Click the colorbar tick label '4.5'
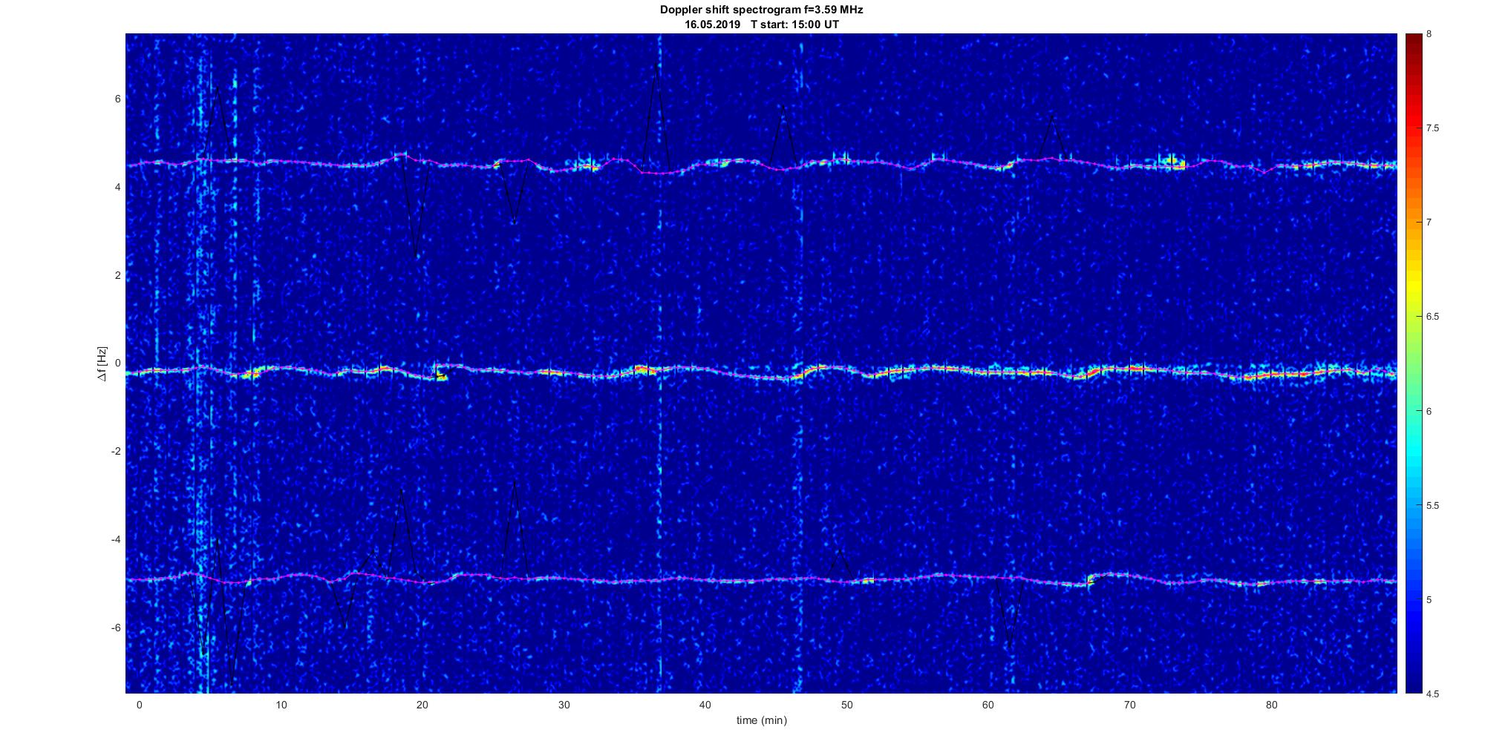The height and width of the screenshot is (744, 1485). 1432,694
